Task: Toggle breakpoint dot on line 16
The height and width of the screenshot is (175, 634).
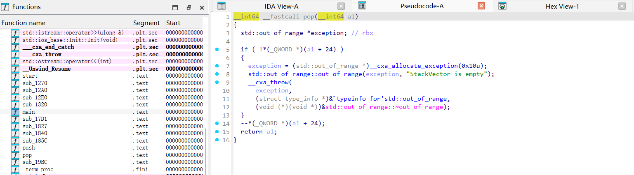Action: click(x=217, y=140)
